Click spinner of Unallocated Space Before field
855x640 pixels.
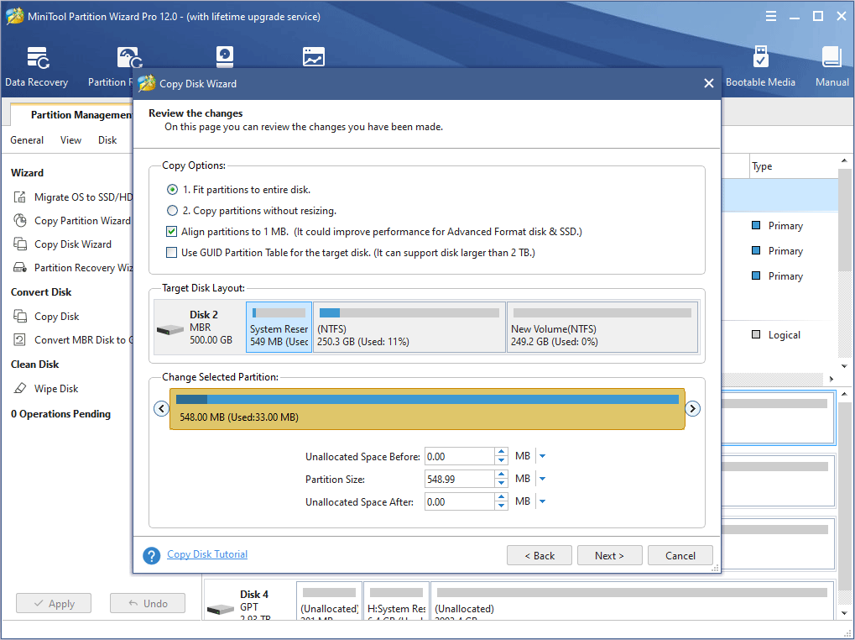coord(502,456)
